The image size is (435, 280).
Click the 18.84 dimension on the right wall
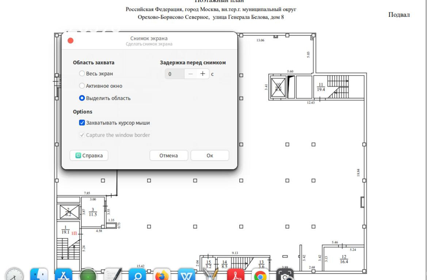tap(358, 173)
